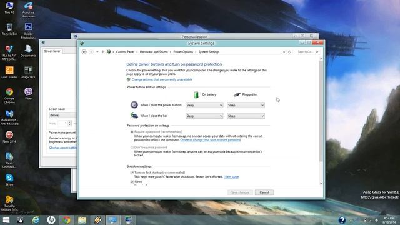Open Learn More link for fast startup
The width and height of the screenshot is (400, 225).
[231, 177]
